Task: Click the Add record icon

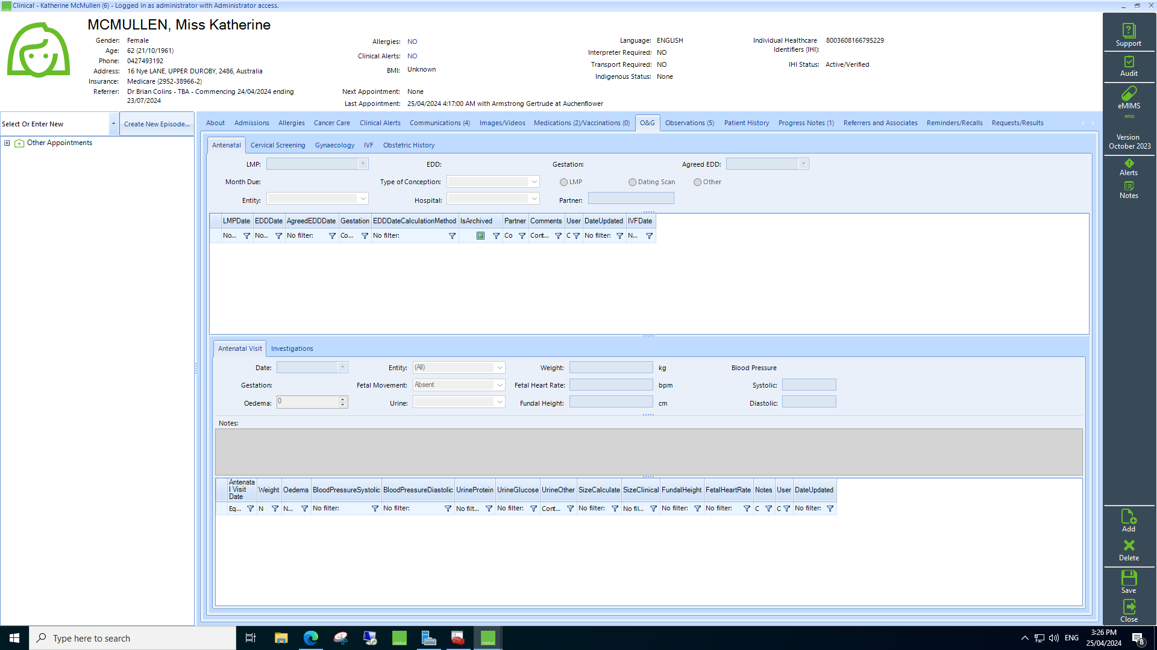Action: pyautogui.click(x=1129, y=521)
